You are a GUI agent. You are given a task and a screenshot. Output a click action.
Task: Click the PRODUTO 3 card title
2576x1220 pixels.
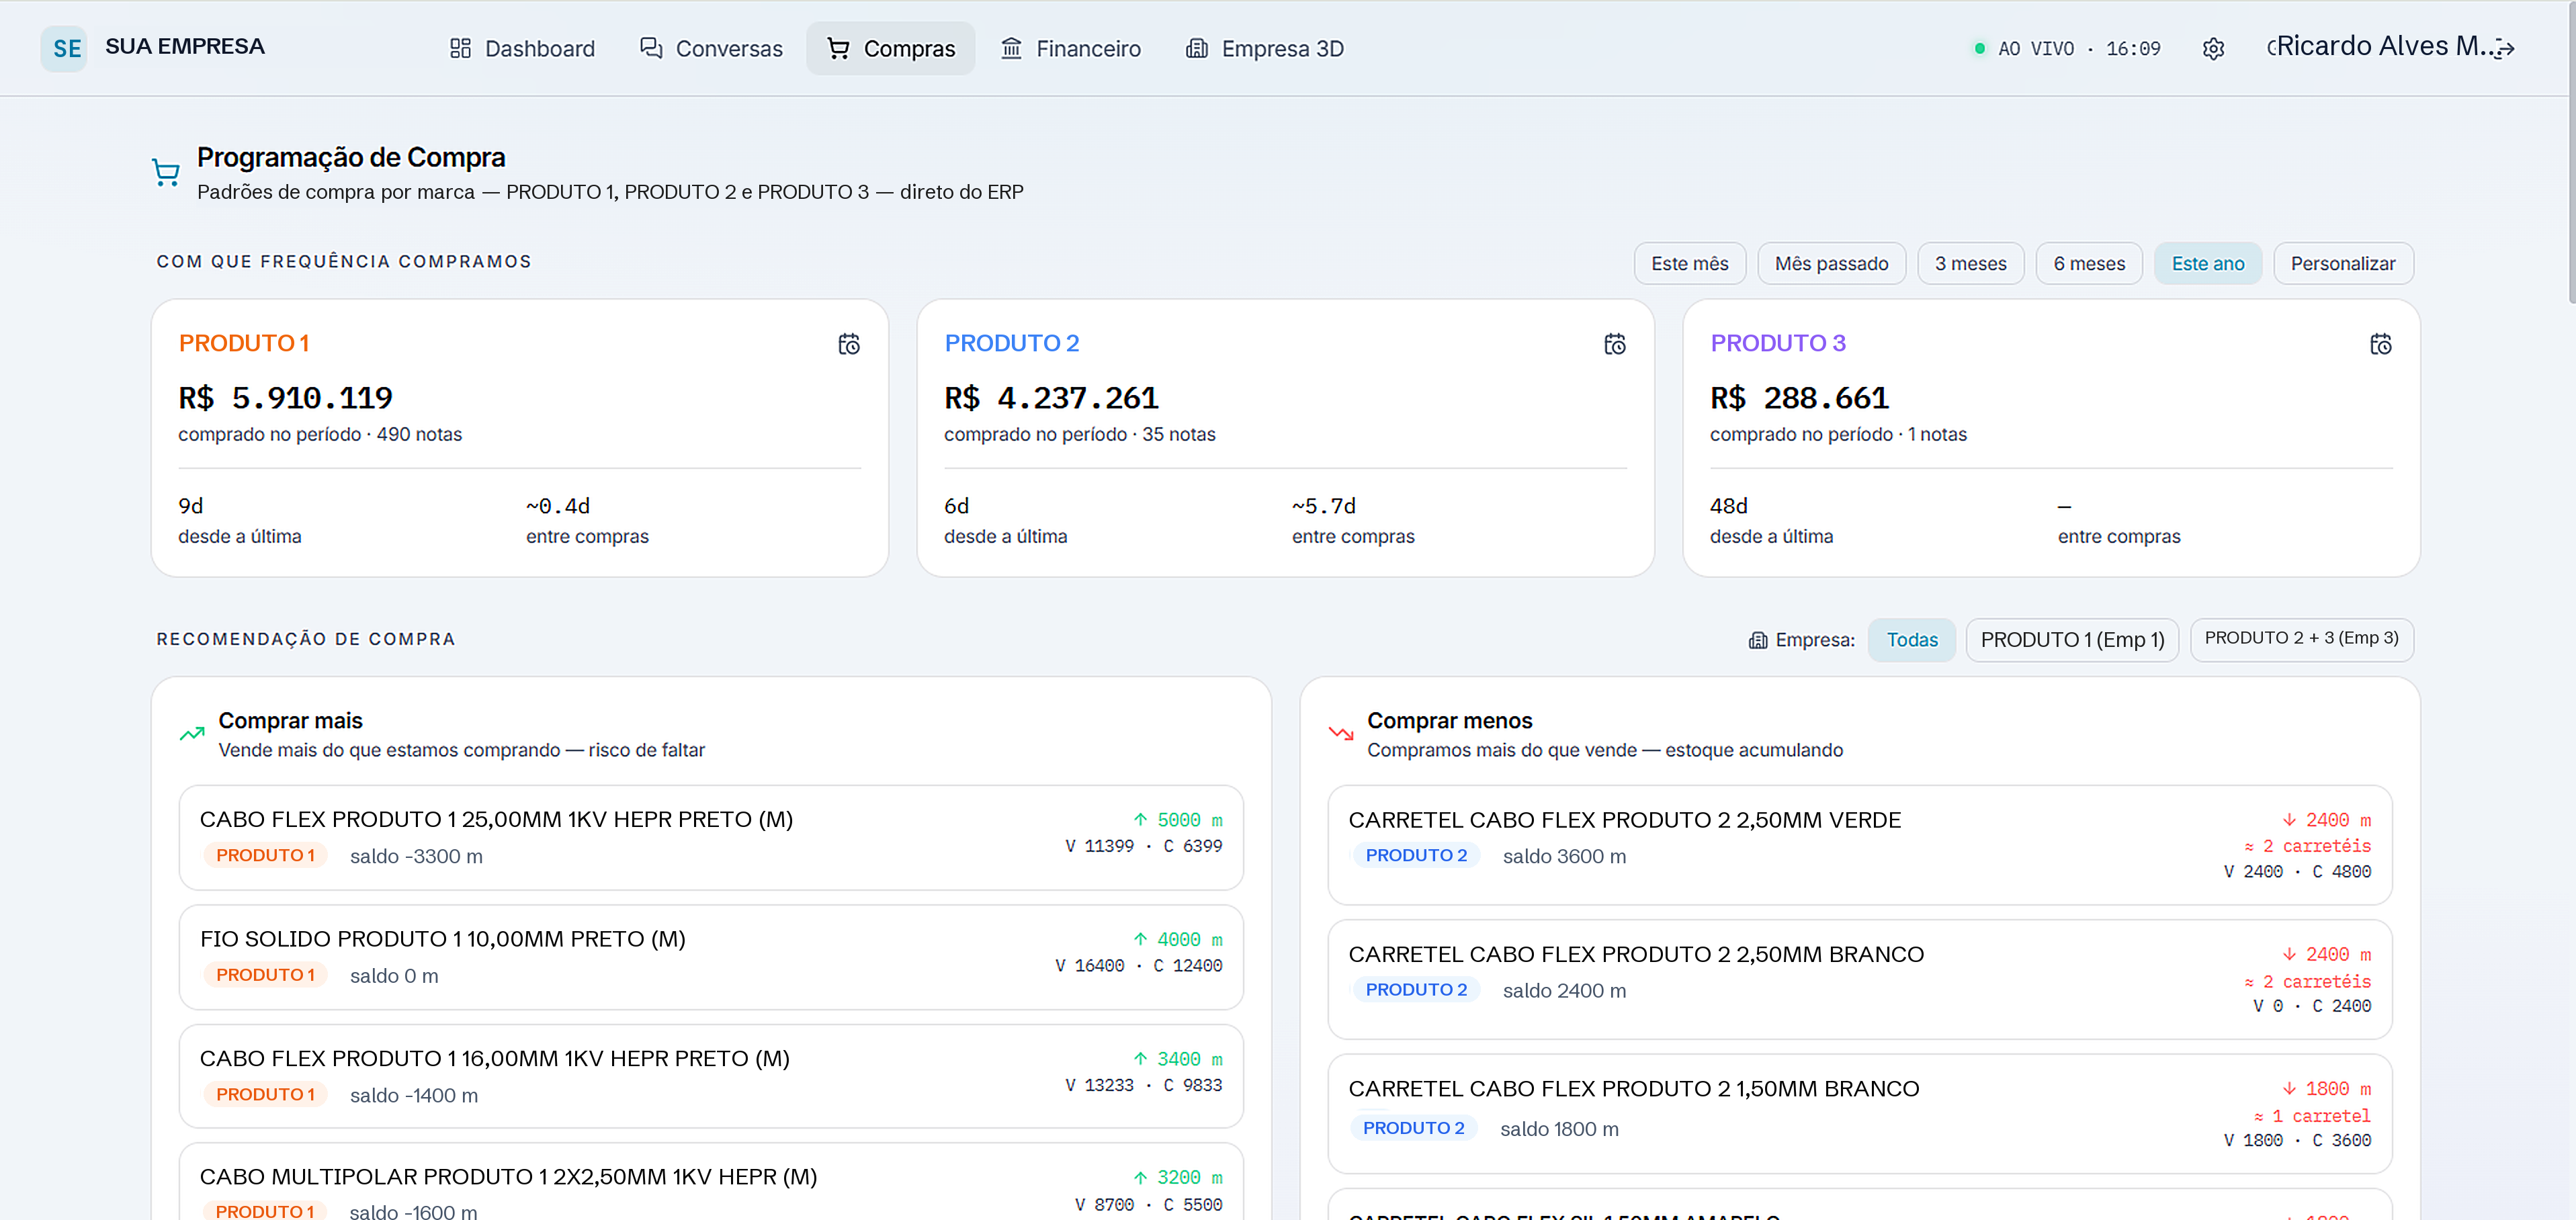1777,344
